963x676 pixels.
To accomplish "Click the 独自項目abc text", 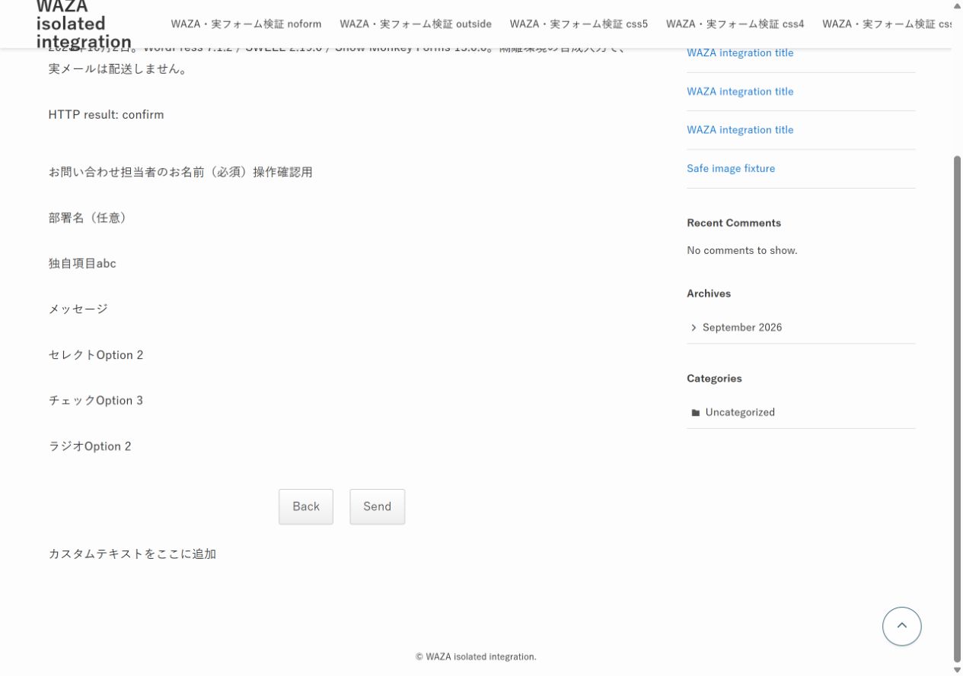I will 82,263.
